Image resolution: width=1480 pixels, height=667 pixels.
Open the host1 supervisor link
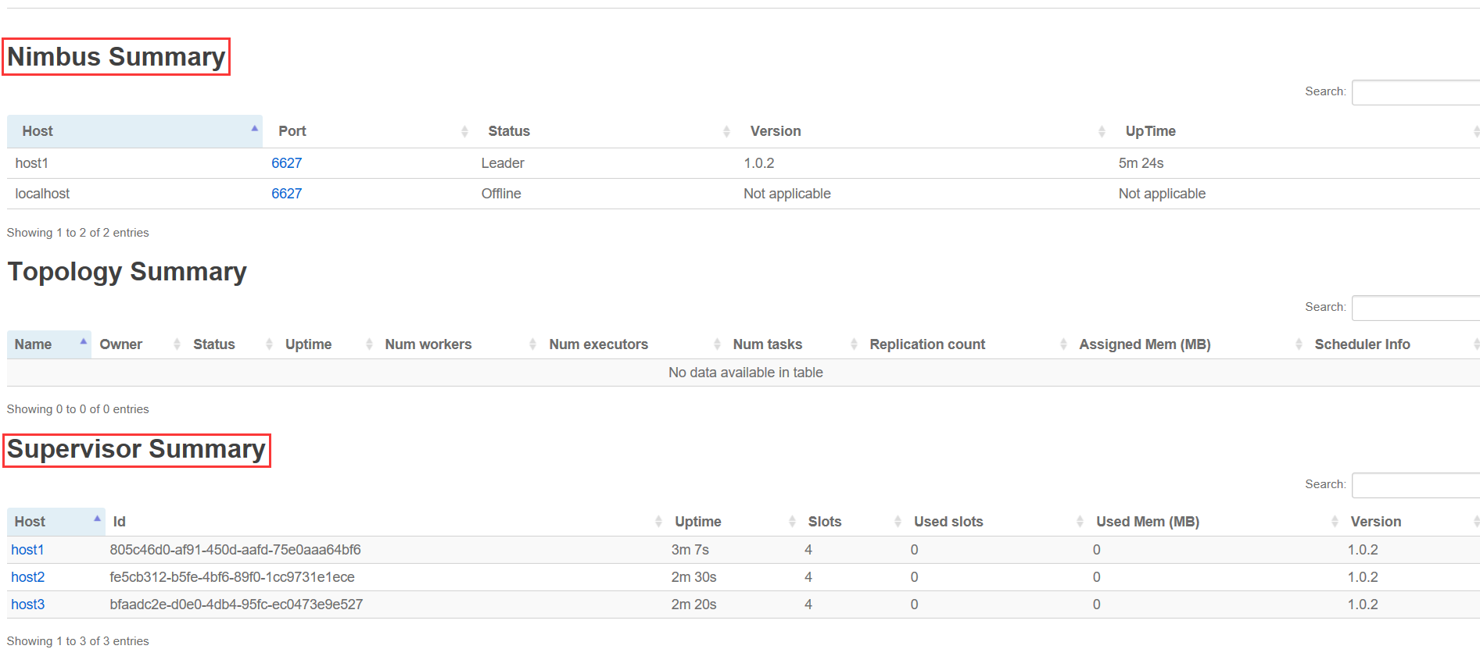click(x=27, y=550)
